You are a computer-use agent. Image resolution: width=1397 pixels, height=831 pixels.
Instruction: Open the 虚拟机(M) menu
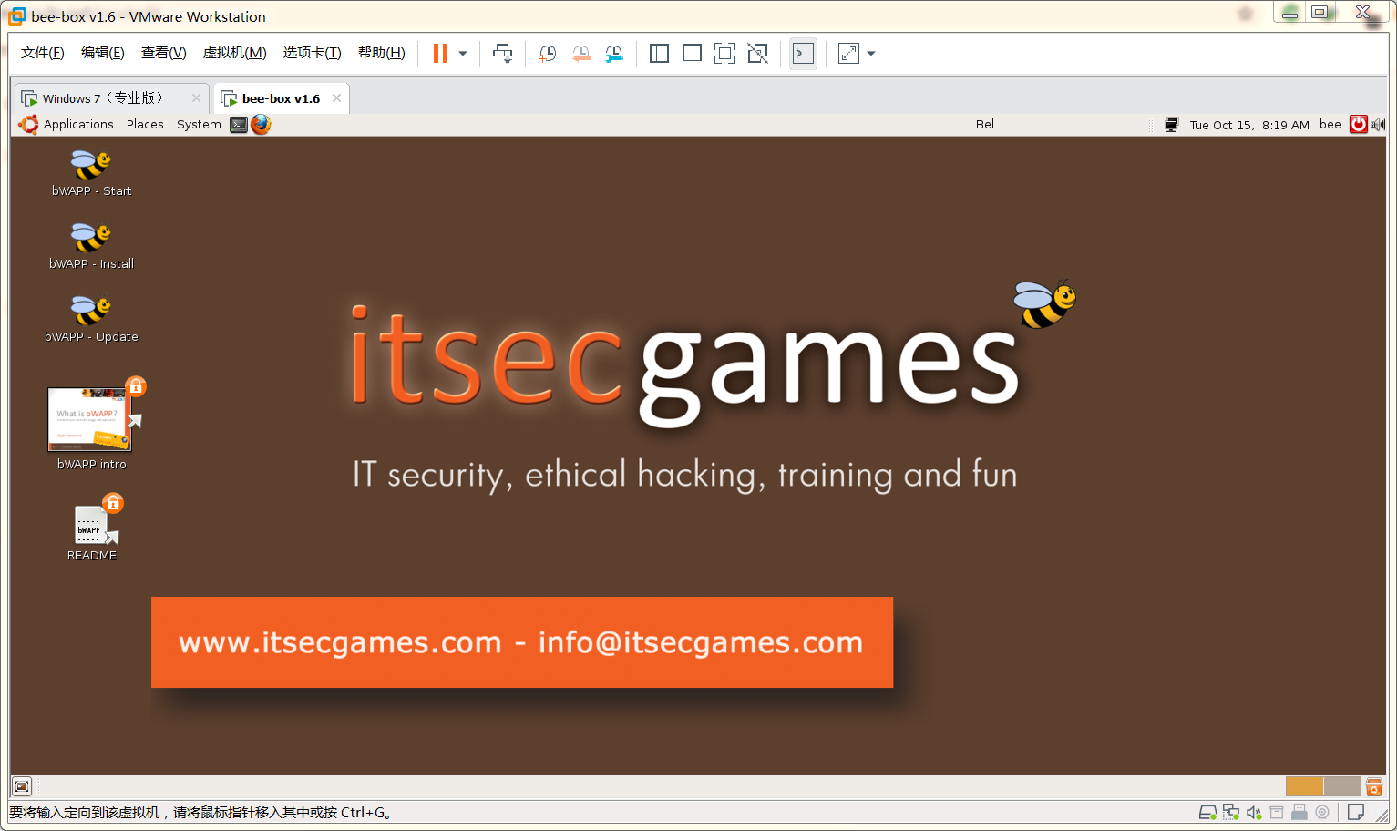coord(234,53)
